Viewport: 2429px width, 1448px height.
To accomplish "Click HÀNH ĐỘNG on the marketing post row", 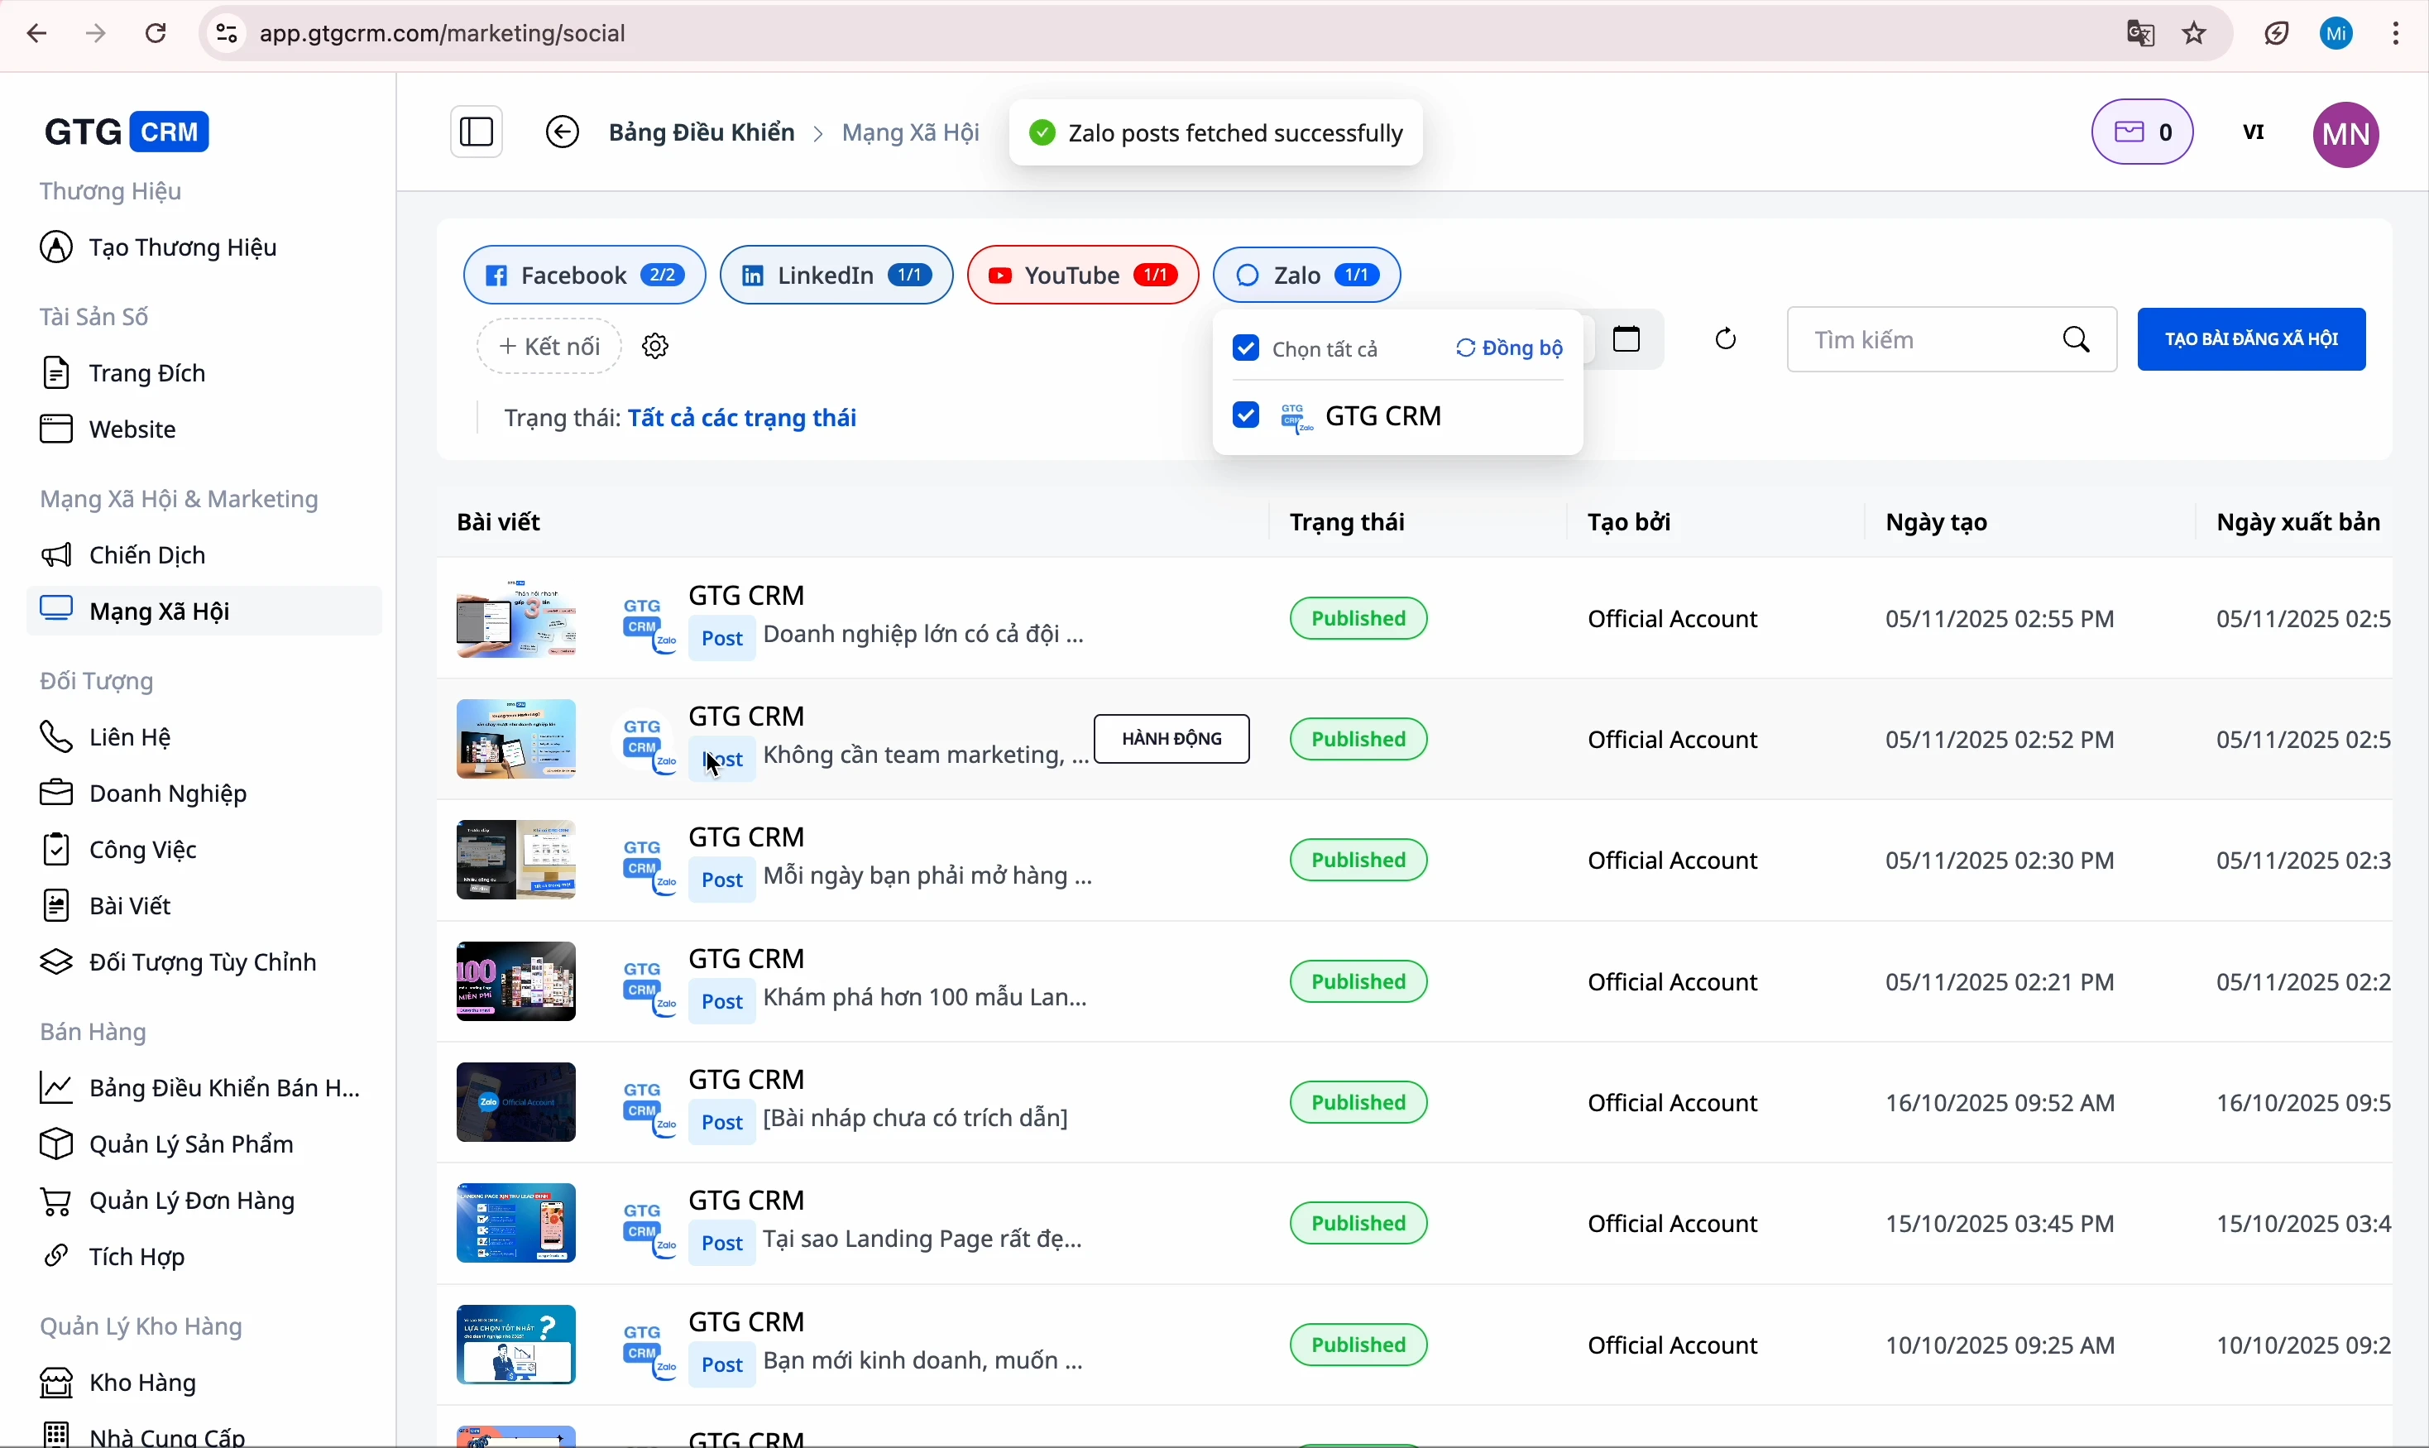I will 1171,739.
